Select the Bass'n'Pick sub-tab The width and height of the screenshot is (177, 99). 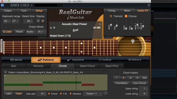(112, 66)
